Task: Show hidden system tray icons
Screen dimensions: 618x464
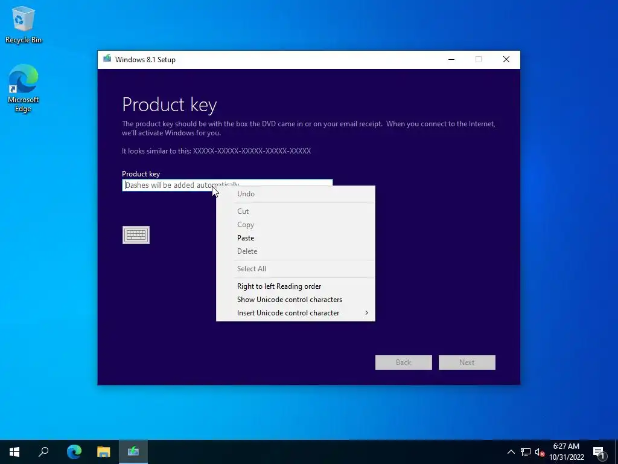Action: coord(511,452)
